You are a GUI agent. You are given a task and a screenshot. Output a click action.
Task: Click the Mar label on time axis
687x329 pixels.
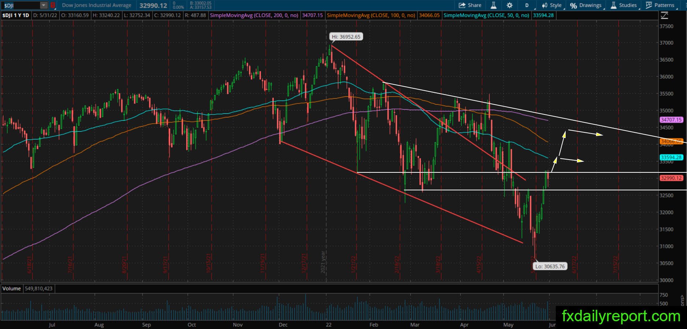(x=415, y=325)
